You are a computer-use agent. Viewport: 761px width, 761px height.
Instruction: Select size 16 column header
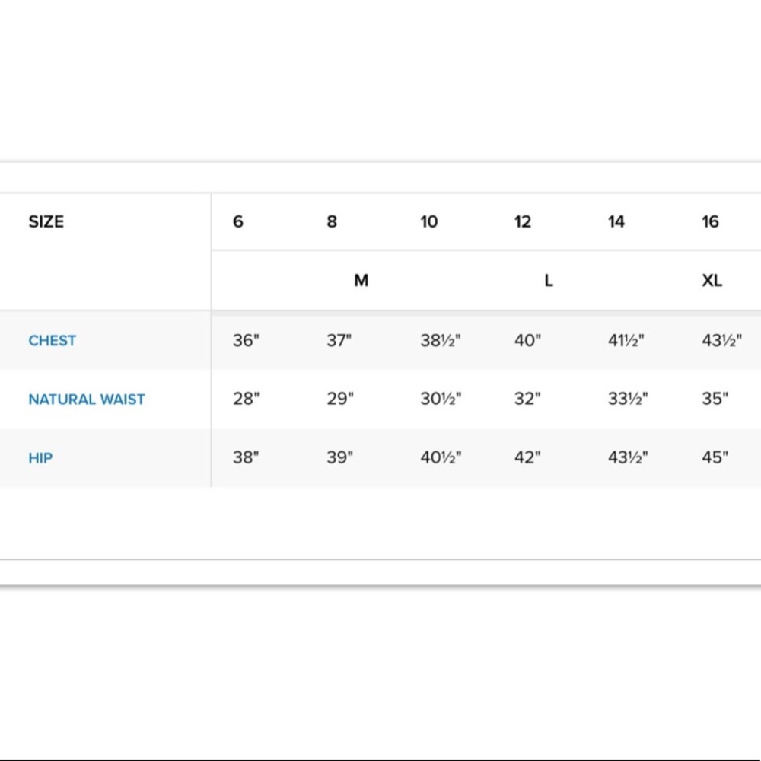point(710,221)
